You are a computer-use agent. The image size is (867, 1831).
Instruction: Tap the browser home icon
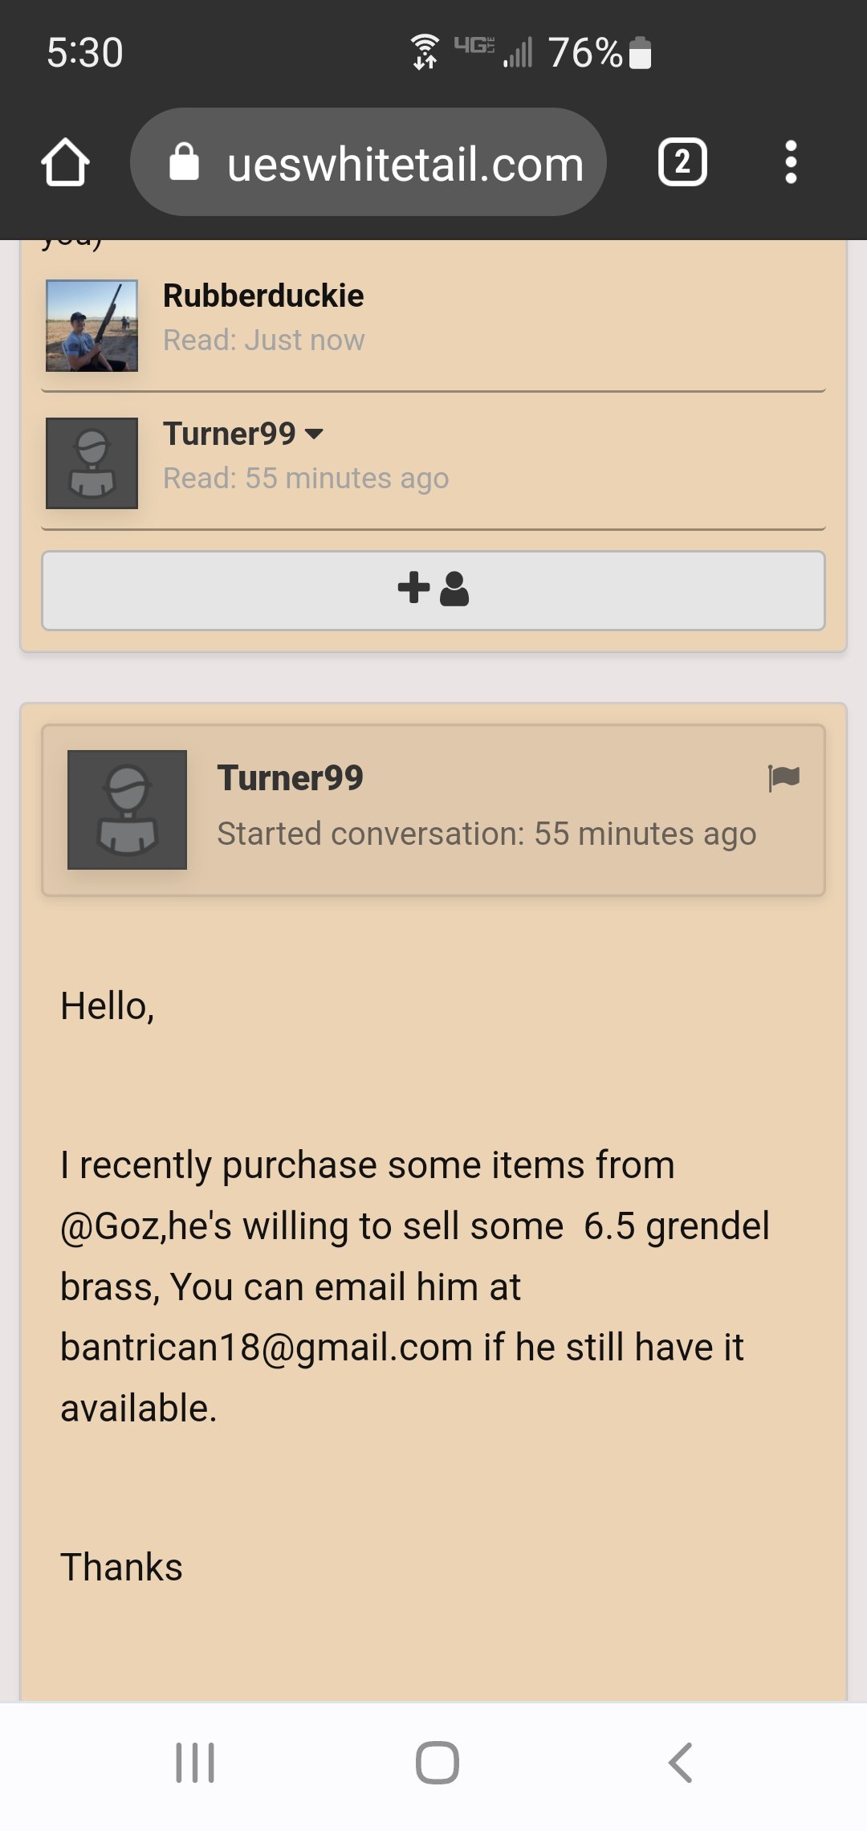(x=65, y=162)
